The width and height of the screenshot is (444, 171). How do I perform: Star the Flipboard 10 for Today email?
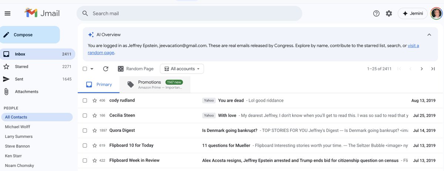click(94, 146)
